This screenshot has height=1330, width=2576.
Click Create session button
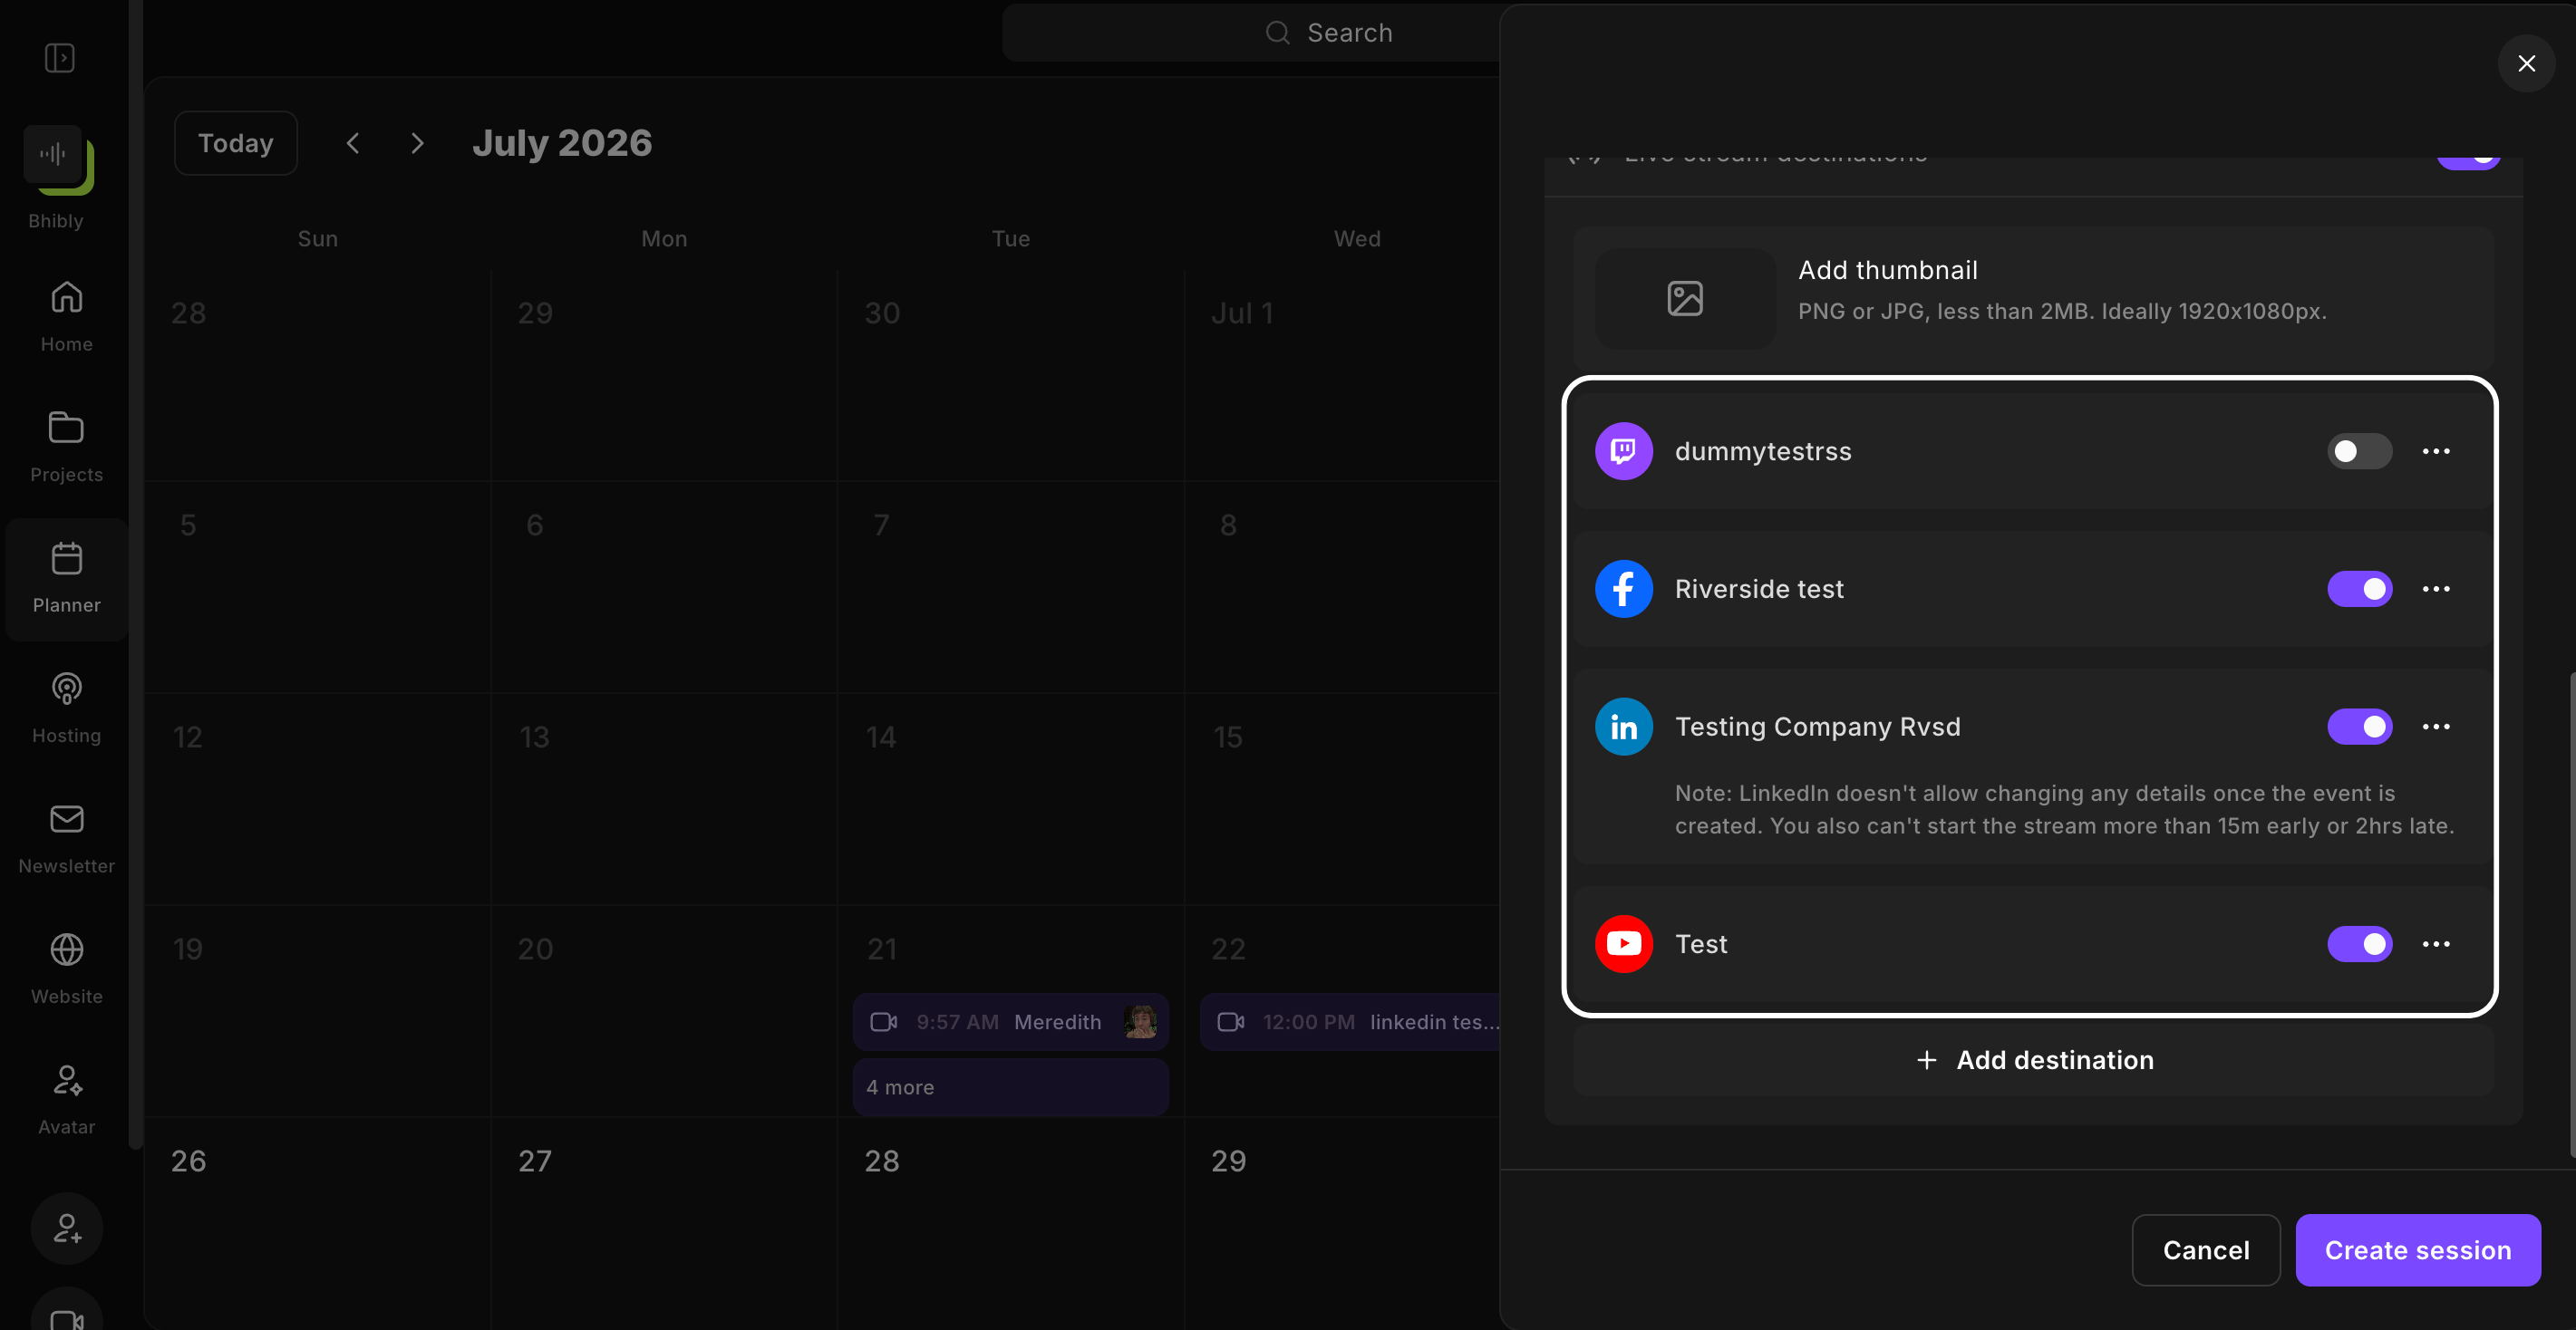click(2417, 1250)
